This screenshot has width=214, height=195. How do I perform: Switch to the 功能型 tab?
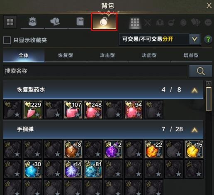[x=149, y=56]
